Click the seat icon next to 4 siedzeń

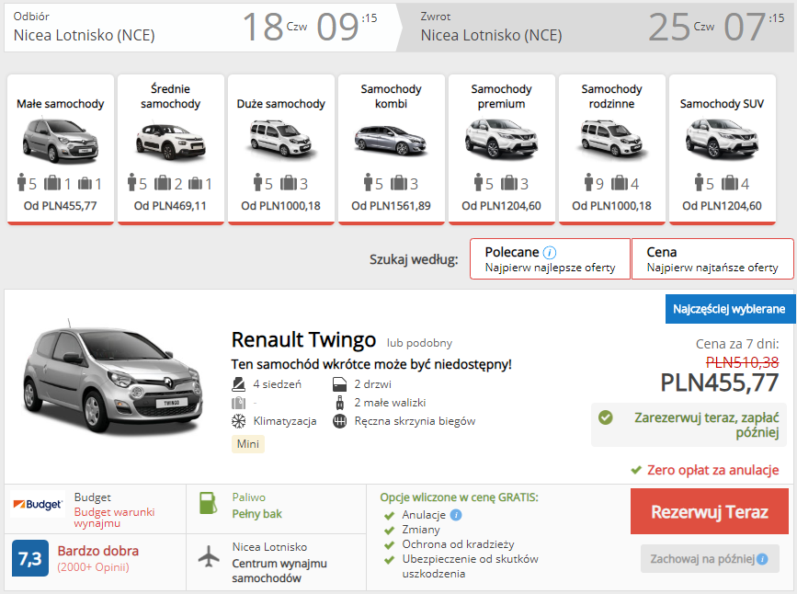pos(238,384)
